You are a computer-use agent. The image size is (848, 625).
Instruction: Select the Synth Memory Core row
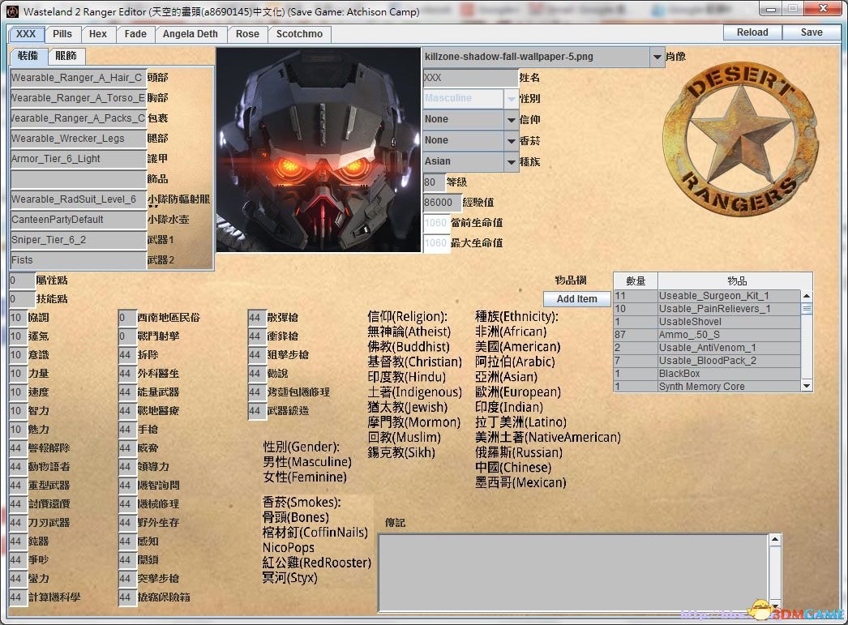click(x=708, y=387)
